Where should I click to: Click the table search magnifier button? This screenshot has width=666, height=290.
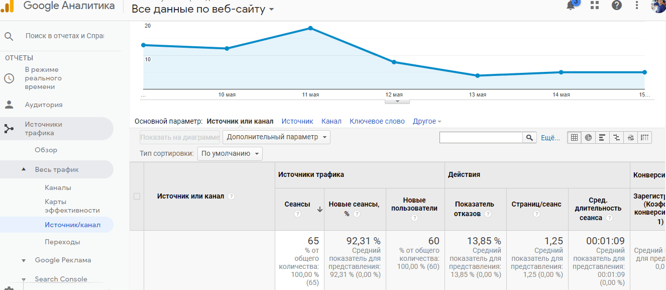point(529,138)
